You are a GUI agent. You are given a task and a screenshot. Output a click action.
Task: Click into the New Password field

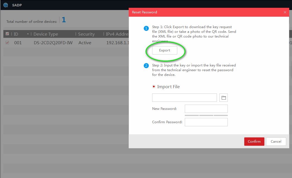click(x=206, y=109)
